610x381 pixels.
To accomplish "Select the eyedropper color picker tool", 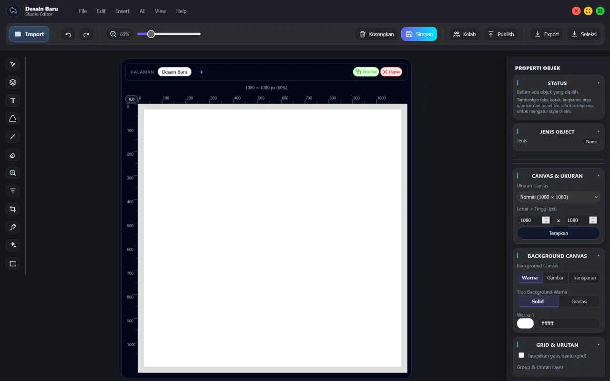I will [13, 227].
